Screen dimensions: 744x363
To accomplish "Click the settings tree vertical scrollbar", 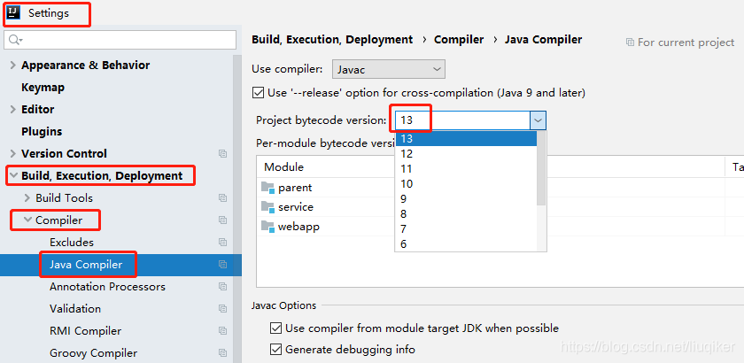I will (237, 209).
